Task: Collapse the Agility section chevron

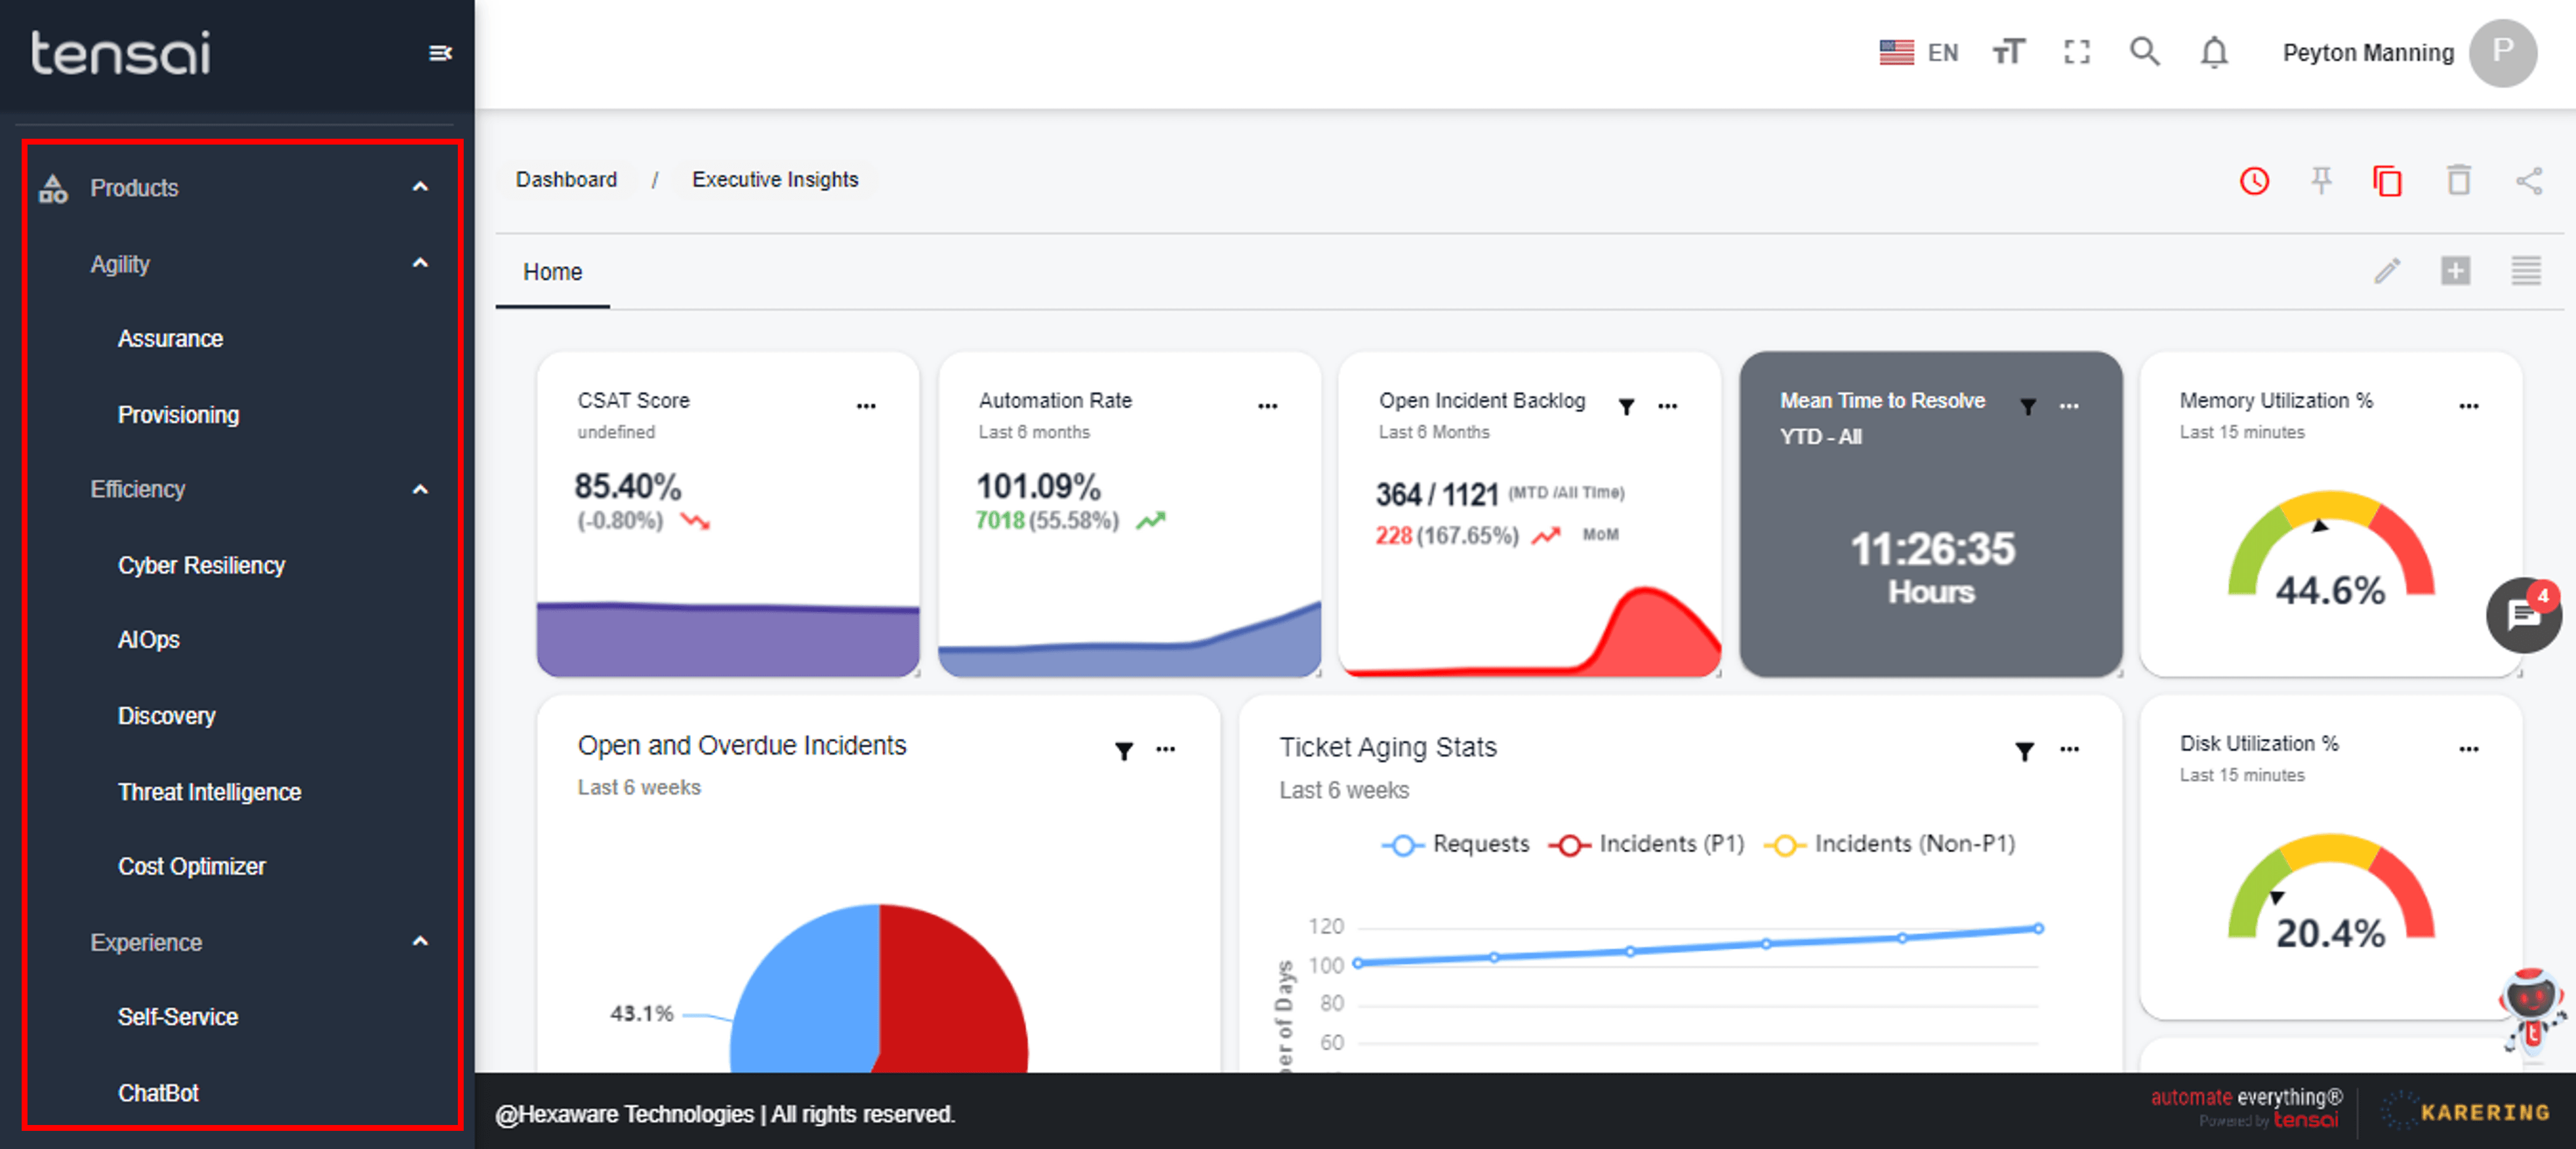Action: click(x=420, y=263)
